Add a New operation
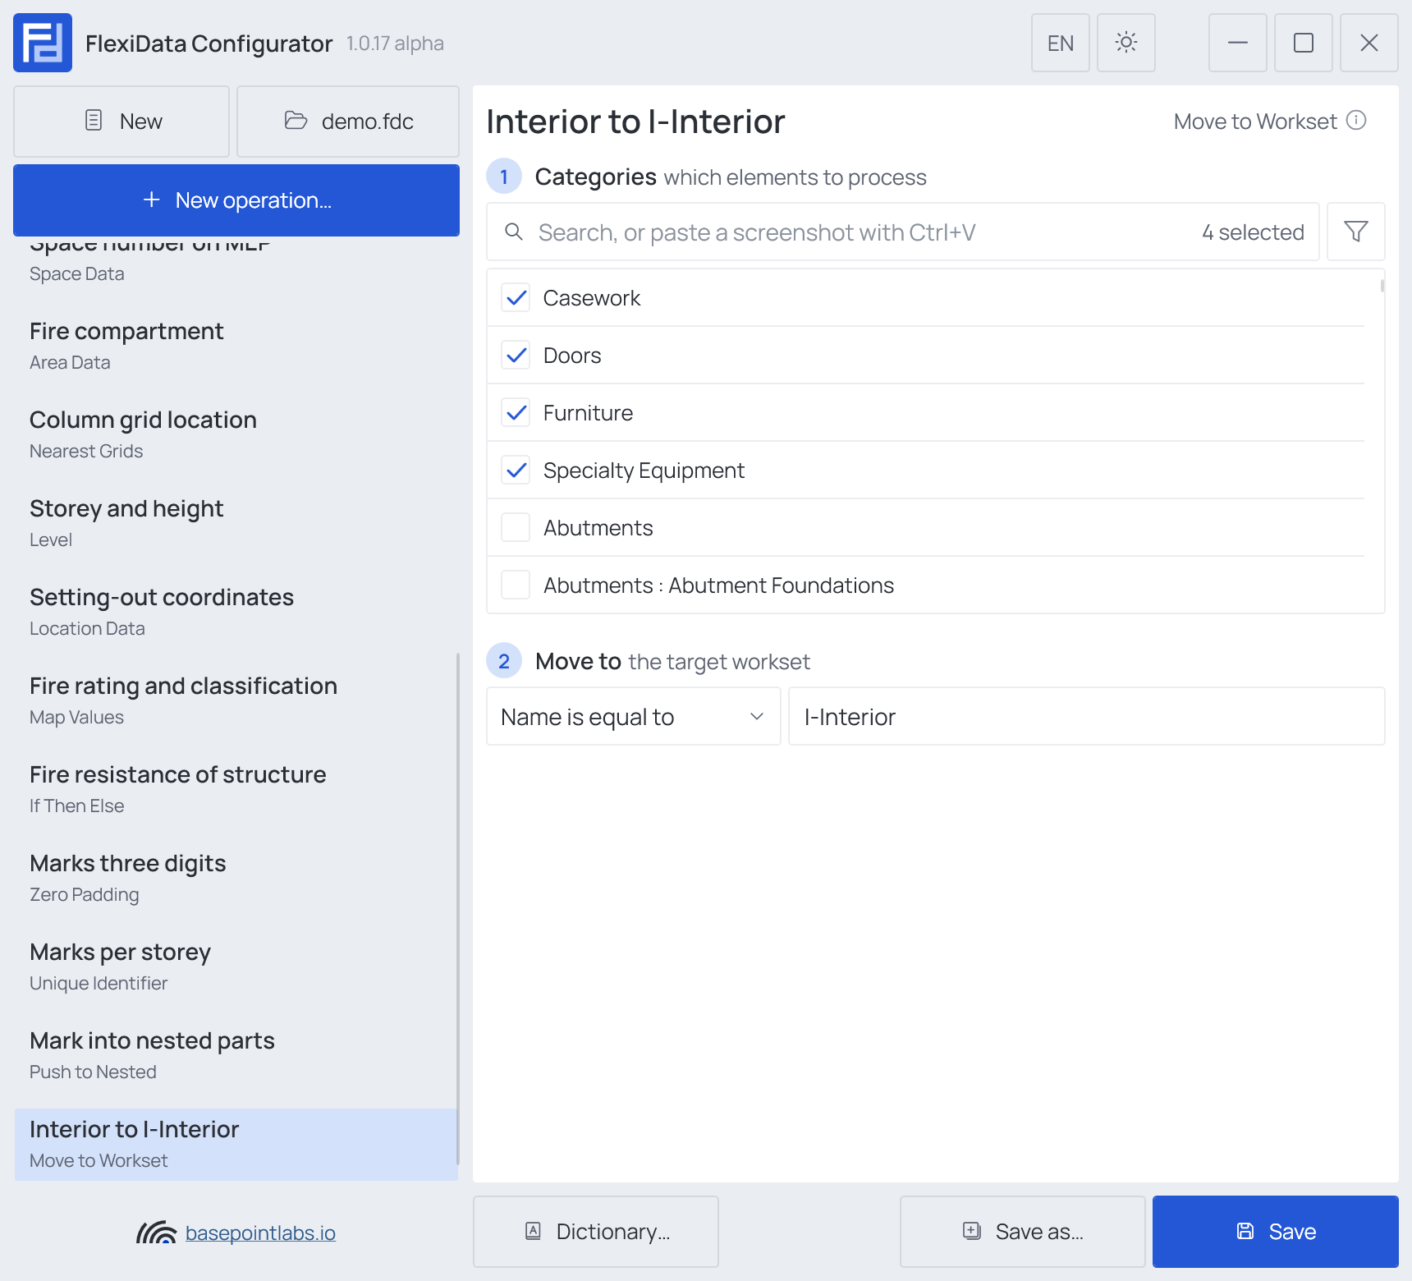 pyautogui.click(x=236, y=200)
